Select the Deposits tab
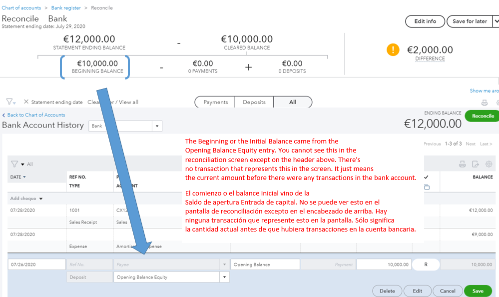The height and width of the screenshot is (297, 499). coord(254,102)
